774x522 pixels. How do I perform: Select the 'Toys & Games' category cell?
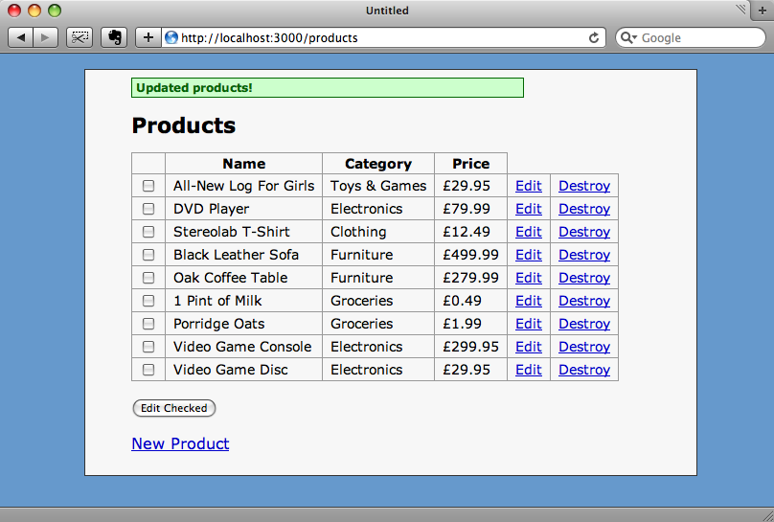[x=378, y=186]
